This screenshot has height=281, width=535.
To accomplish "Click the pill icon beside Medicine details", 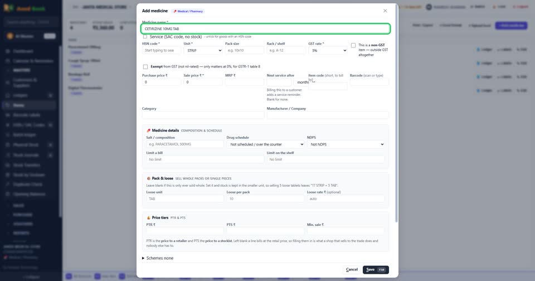I will [x=148, y=130].
